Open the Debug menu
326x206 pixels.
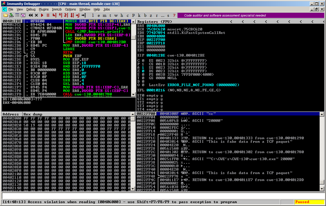(31, 9)
